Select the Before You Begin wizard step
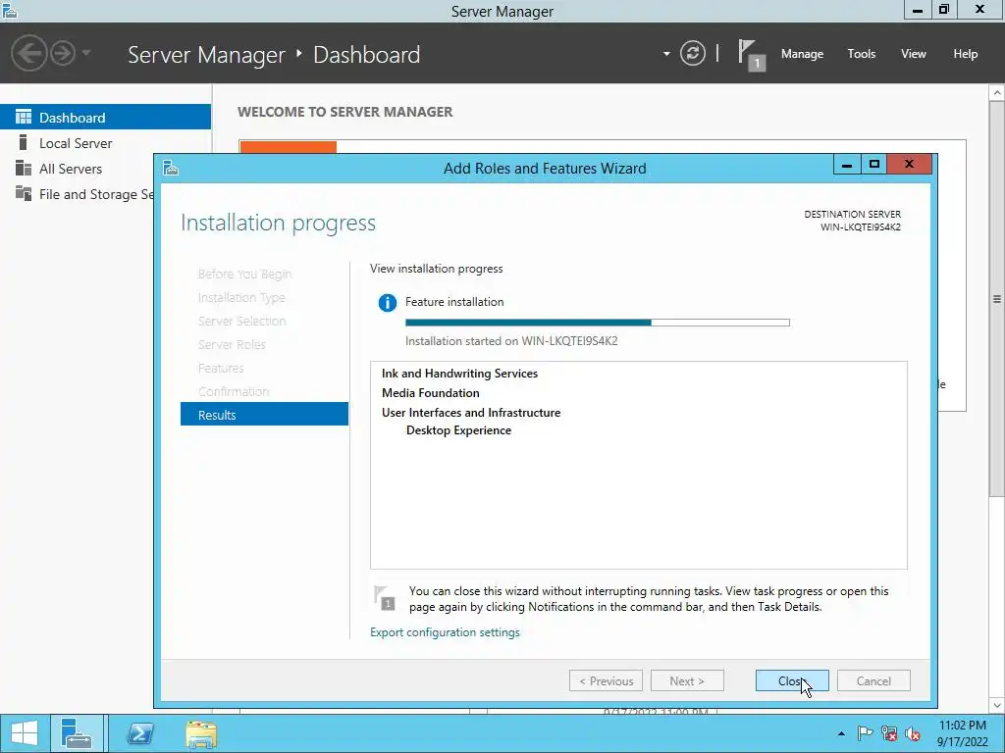The width and height of the screenshot is (1005, 753). pyautogui.click(x=244, y=275)
